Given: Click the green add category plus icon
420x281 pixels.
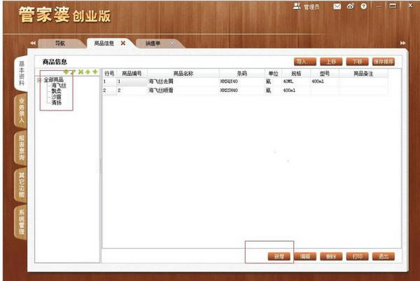Looking at the screenshot, I should click(65, 71).
